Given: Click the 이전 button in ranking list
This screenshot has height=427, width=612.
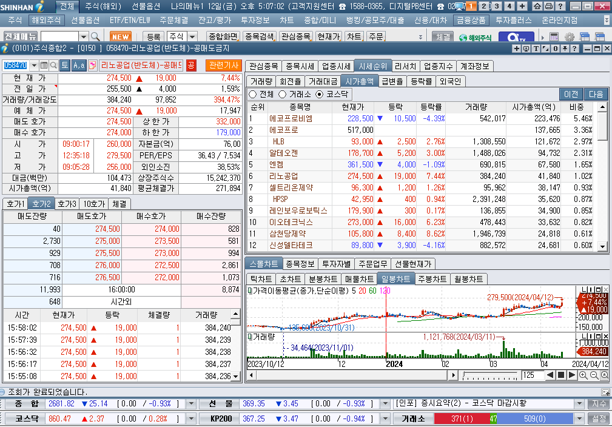Looking at the screenshot, I should [571, 94].
